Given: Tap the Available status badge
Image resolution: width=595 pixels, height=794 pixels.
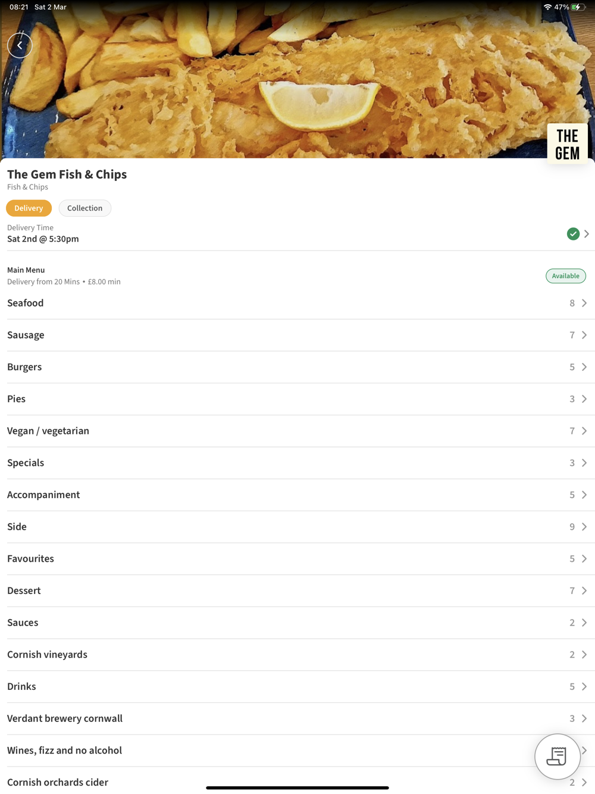Looking at the screenshot, I should [x=565, y=276].
